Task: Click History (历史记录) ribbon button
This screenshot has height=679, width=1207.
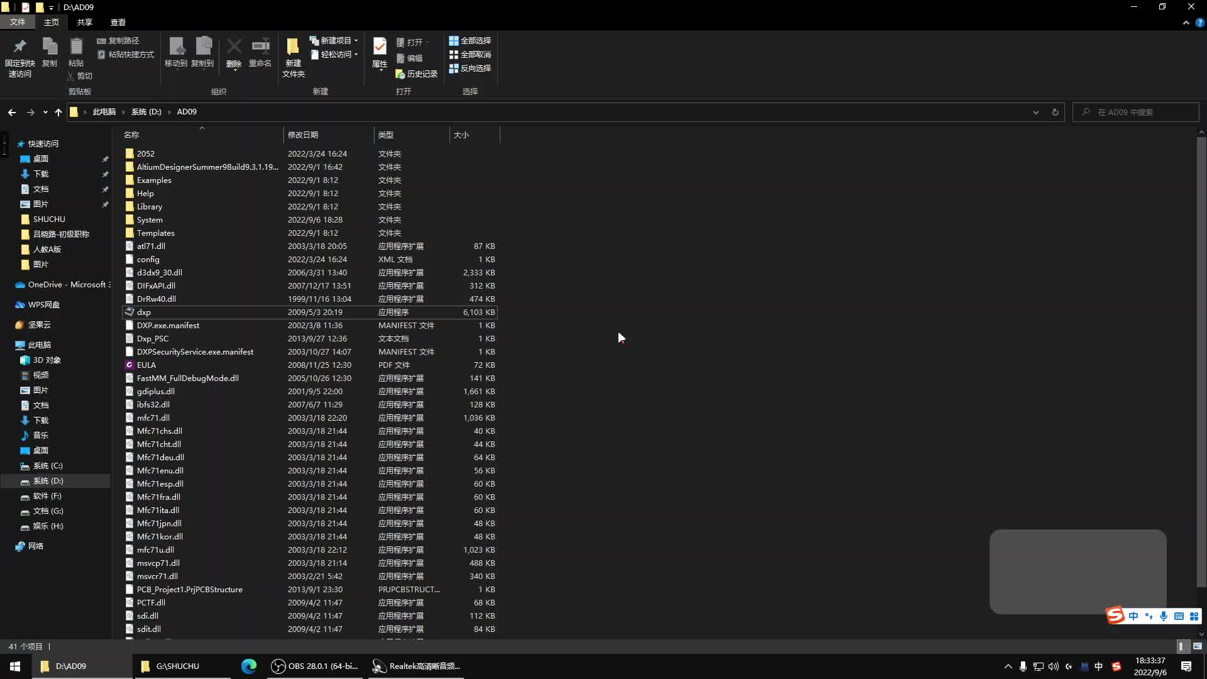Action: pos(416,74)
